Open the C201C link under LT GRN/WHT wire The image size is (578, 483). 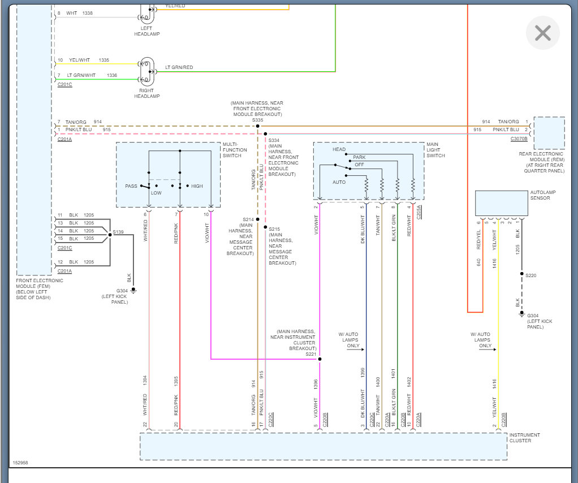coord(65,84)
